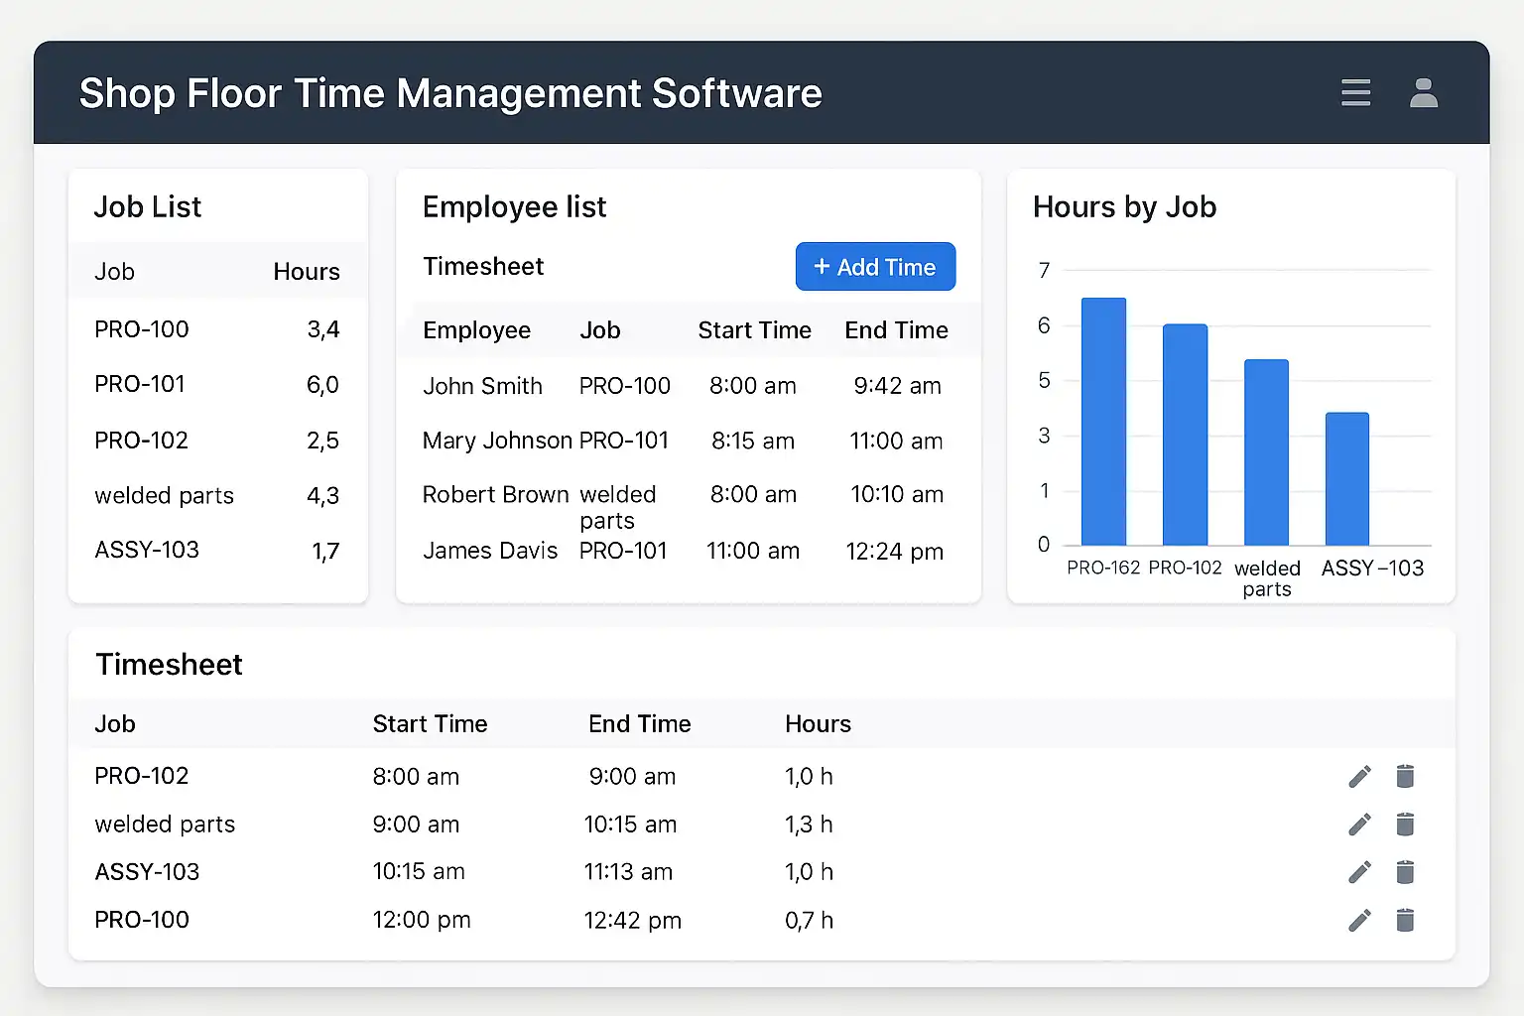Edit the ASSY-103 timesheet entry
The width and height of the screenshot is (1524, 1016).
pyautogui.click(x=1359, y=872)
